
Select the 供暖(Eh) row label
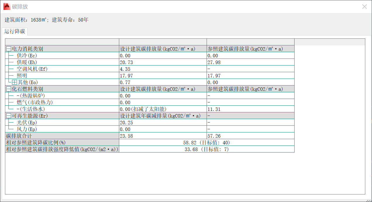click(x=27, y=62)
